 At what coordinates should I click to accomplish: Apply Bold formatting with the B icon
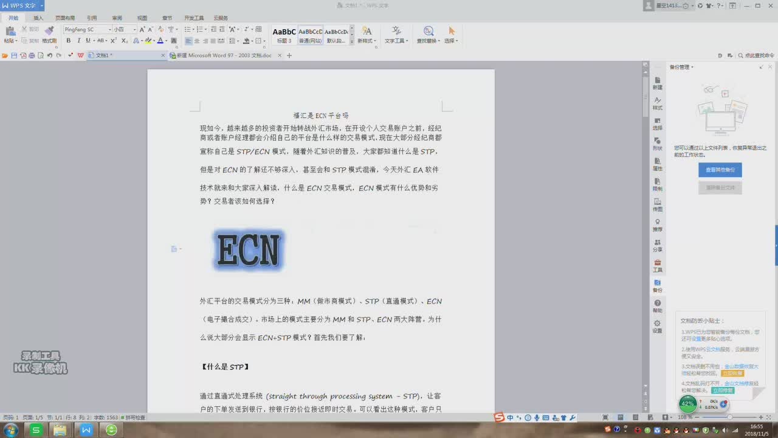68,41
